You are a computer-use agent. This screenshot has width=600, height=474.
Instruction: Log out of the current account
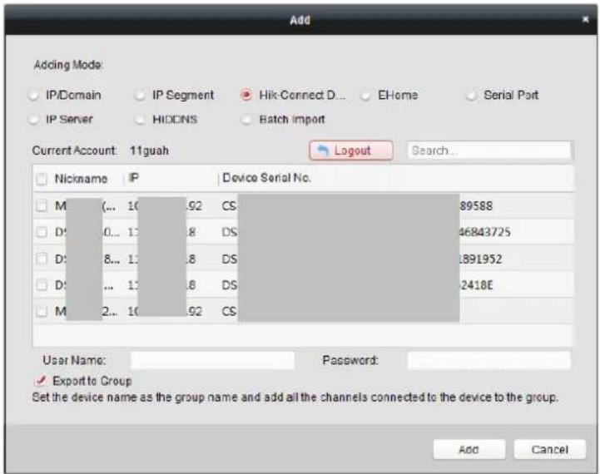coord(351,151)
